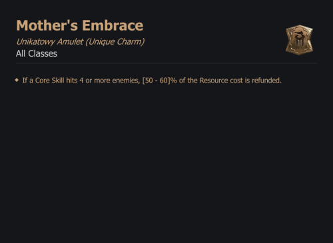Click "4 or more enemies" text

click(x=110, y=81)
